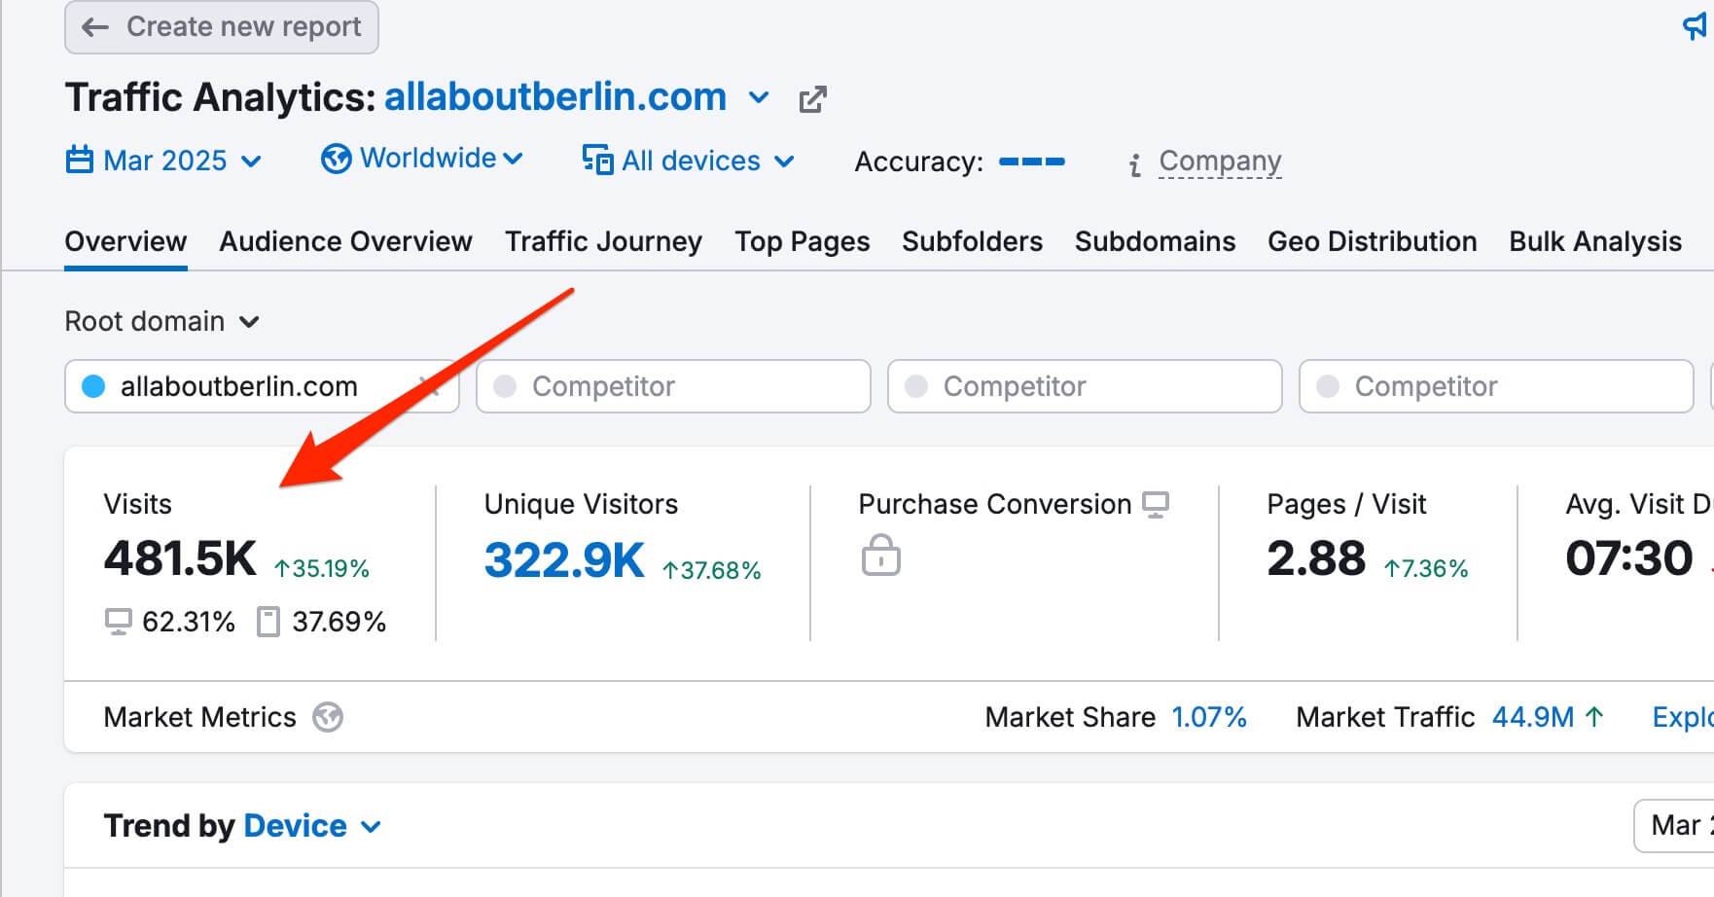The image size is (1714, 897).
Task: Click the calendar icon next to Mar 2025
Action: pyautogui.click(x=79, y=160)
